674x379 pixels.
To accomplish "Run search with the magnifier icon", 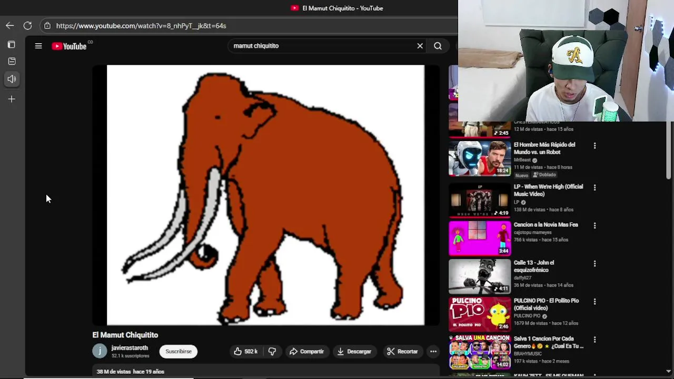I will [x=438, y=46].
